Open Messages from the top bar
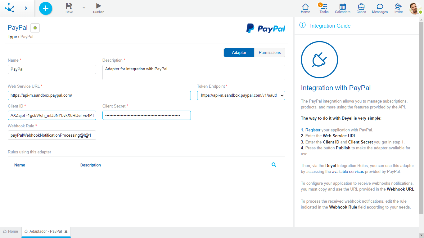 (x=380, y=8)
